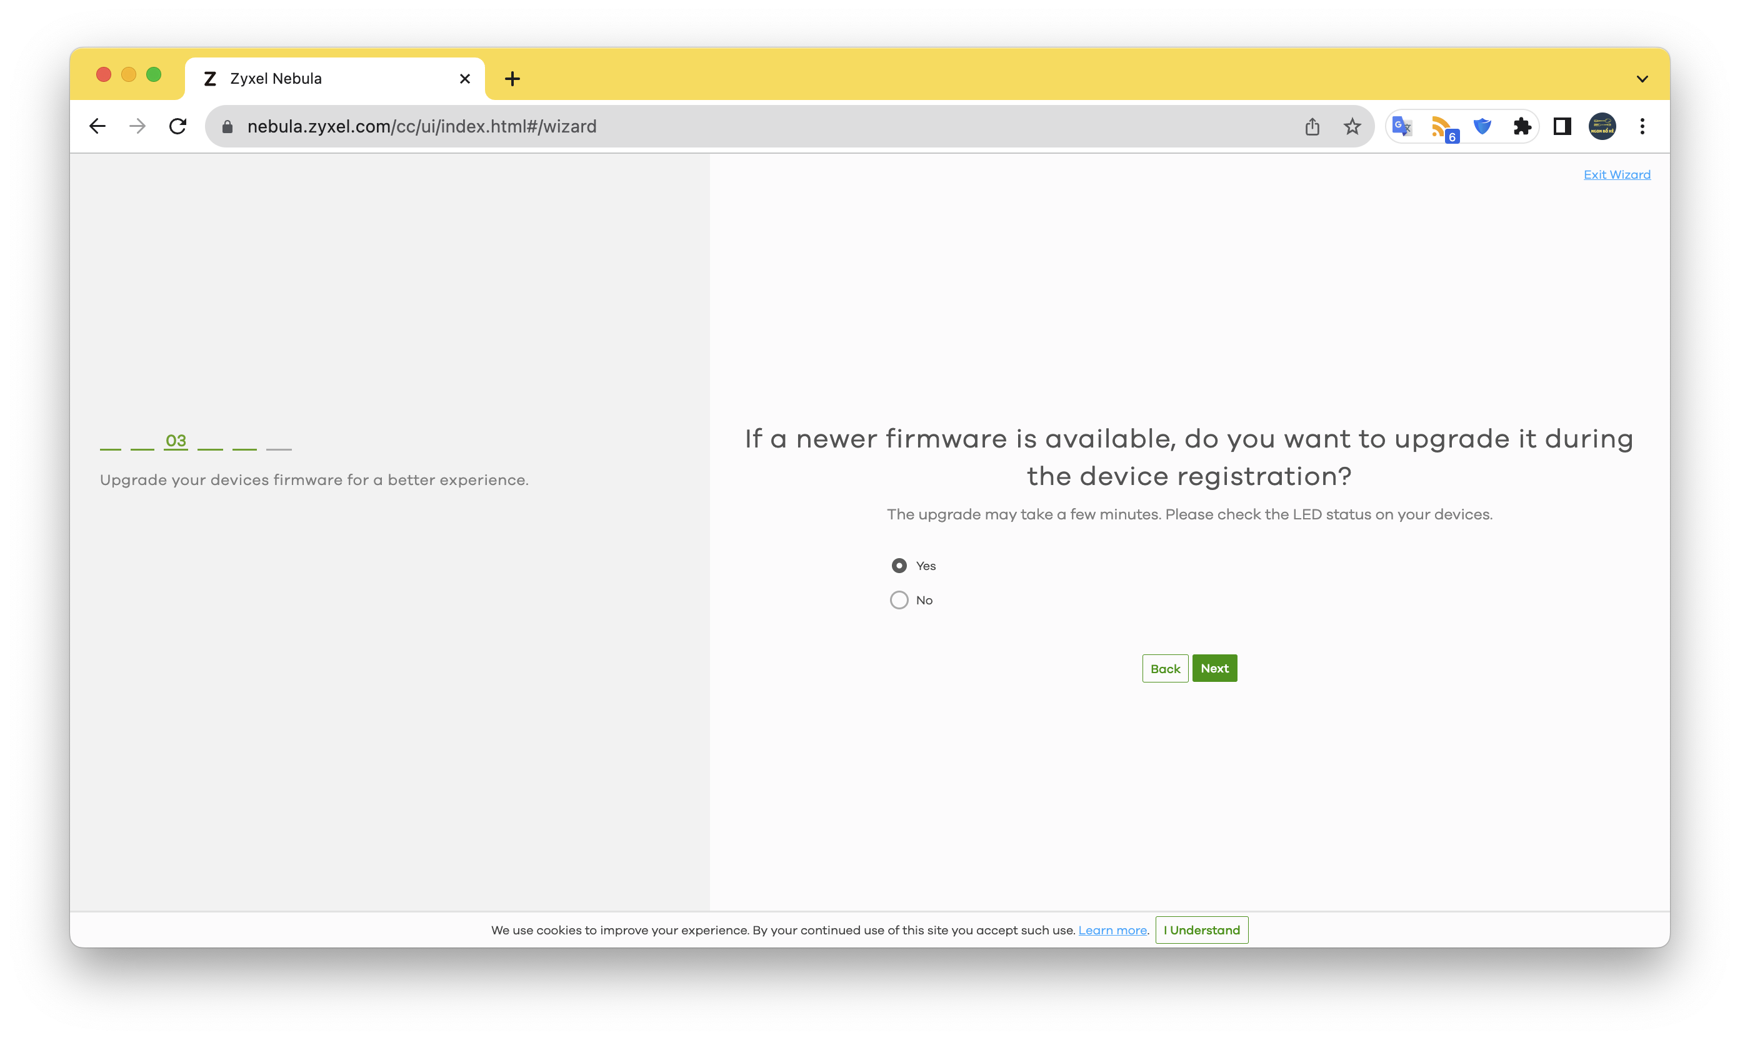Click the Exit Wizard link

pyautogui.click(x=1617, y=174)
